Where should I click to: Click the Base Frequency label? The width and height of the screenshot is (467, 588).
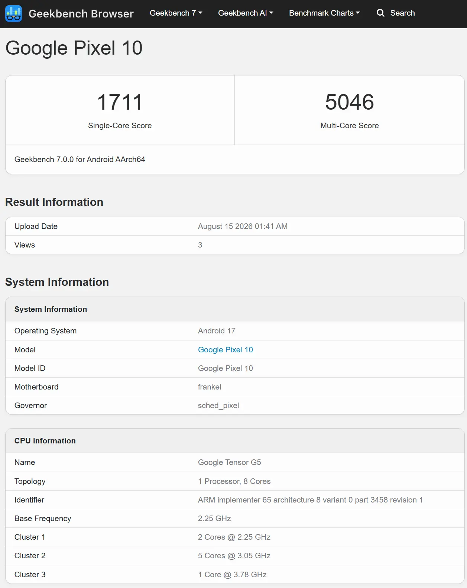(x=43, y=518)
